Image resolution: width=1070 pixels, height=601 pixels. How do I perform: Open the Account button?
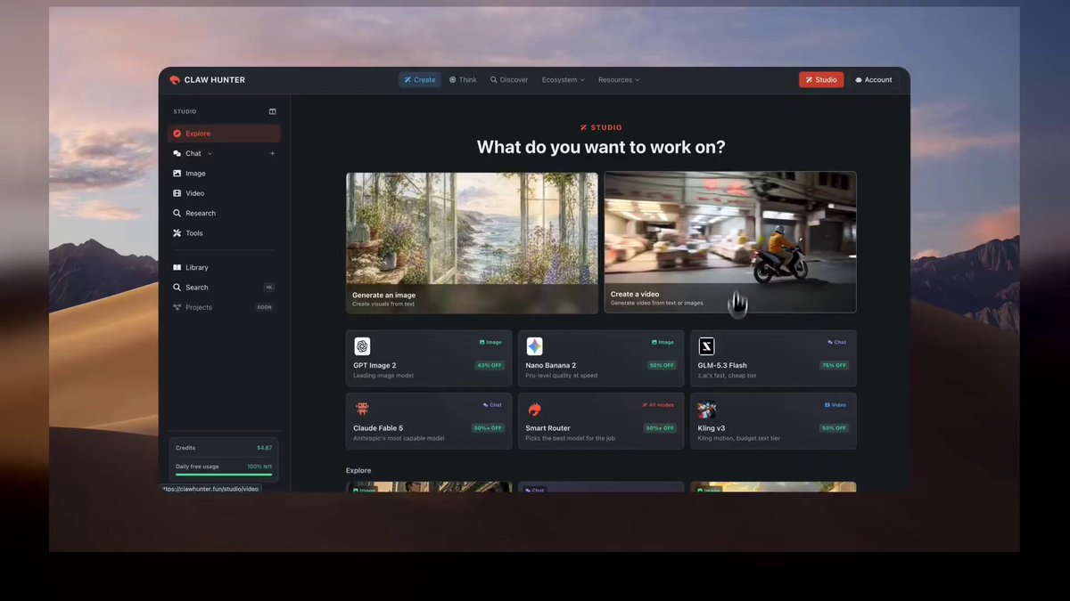coord(874,80)
